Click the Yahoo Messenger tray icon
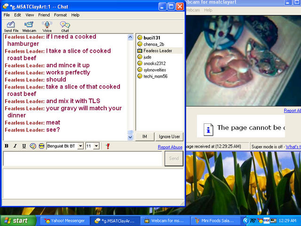Image resolution: width=301 pixels, height=226 pixels. [x=260, y=221]
